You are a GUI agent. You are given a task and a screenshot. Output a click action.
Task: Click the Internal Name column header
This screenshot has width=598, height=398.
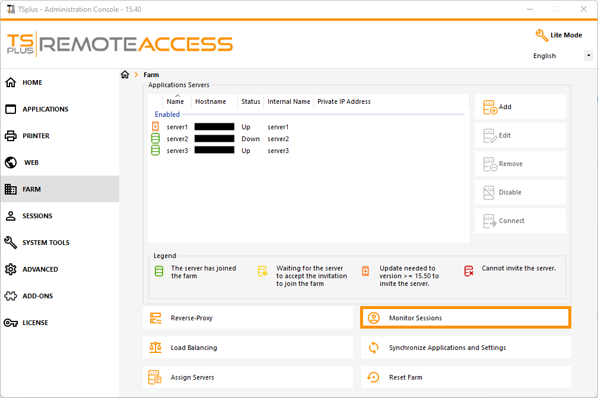tap(289, 101)
